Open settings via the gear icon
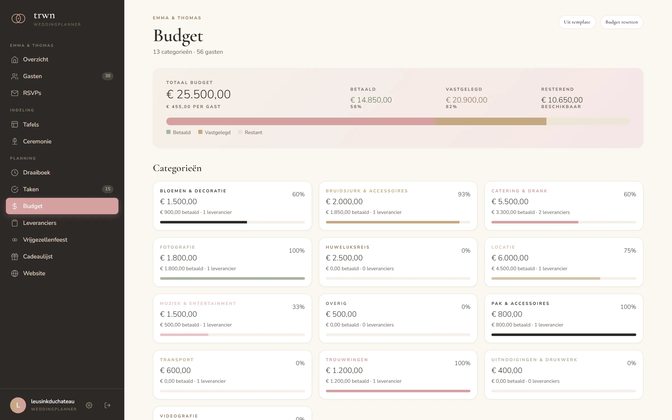Image resolution: width=672 pixels, height=420 pixels. point(89,405)
